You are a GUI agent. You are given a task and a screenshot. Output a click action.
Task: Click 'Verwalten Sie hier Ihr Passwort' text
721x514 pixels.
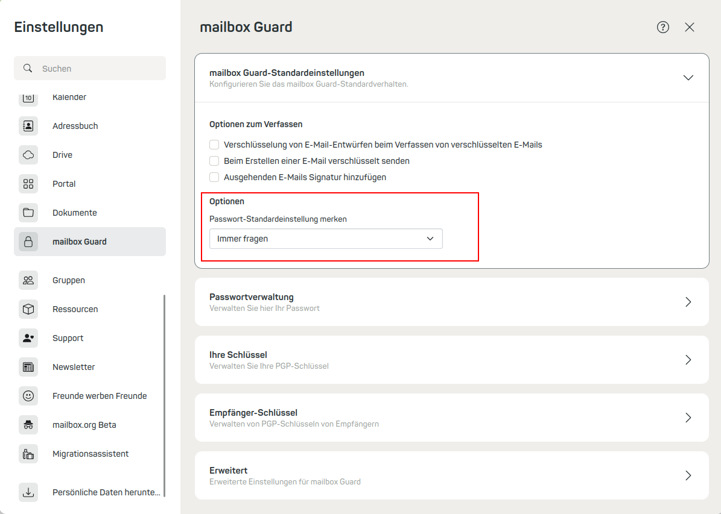pos(264,308)
